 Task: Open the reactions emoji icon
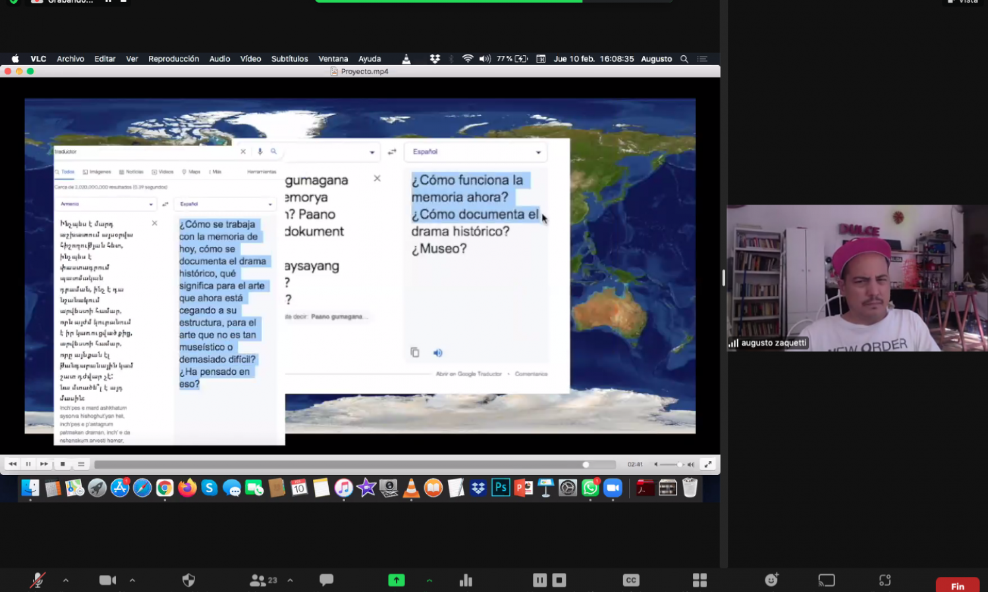click(x=771, y=580)
